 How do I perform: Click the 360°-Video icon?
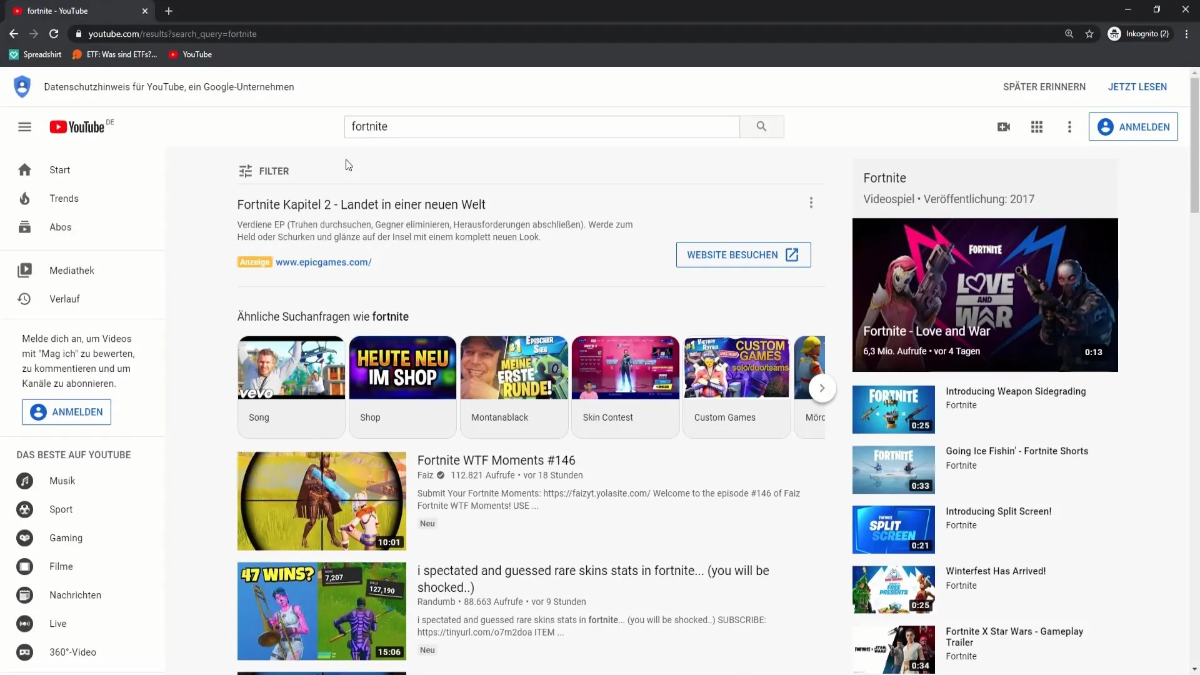click(x=24, y=652)
